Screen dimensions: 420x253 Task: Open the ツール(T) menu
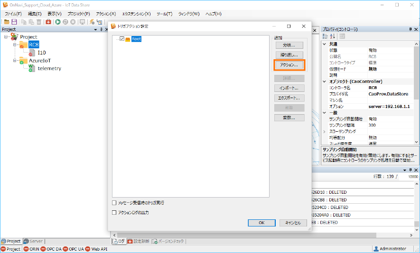click(x=164, y=14)
